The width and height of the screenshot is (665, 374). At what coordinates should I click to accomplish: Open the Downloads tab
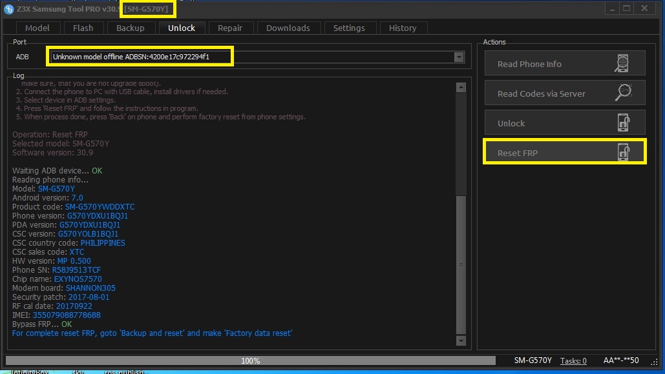288,28
